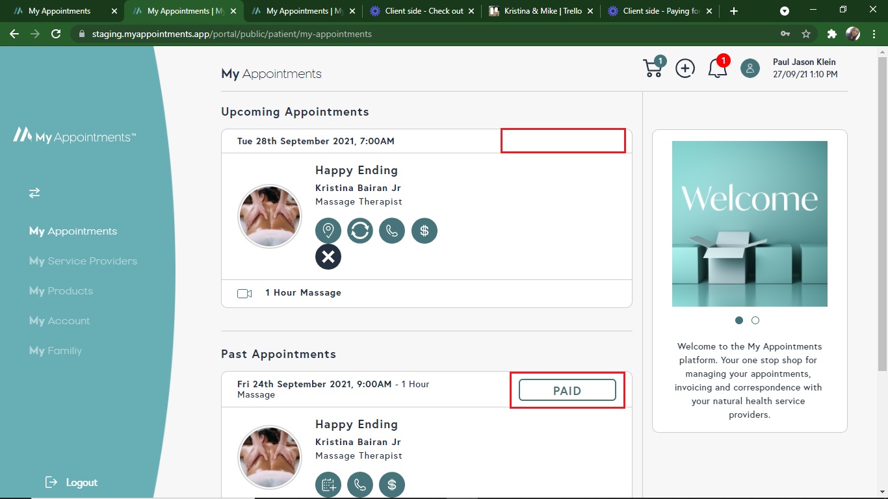Click the Welcome banner image

tap(750, 224)
